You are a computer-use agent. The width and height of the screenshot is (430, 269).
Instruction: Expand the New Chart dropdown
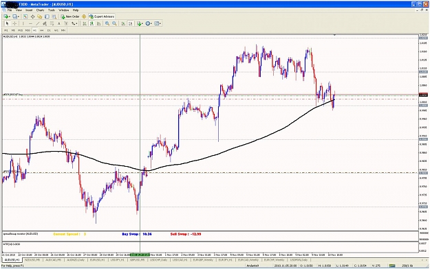click(x=7, y=16)
